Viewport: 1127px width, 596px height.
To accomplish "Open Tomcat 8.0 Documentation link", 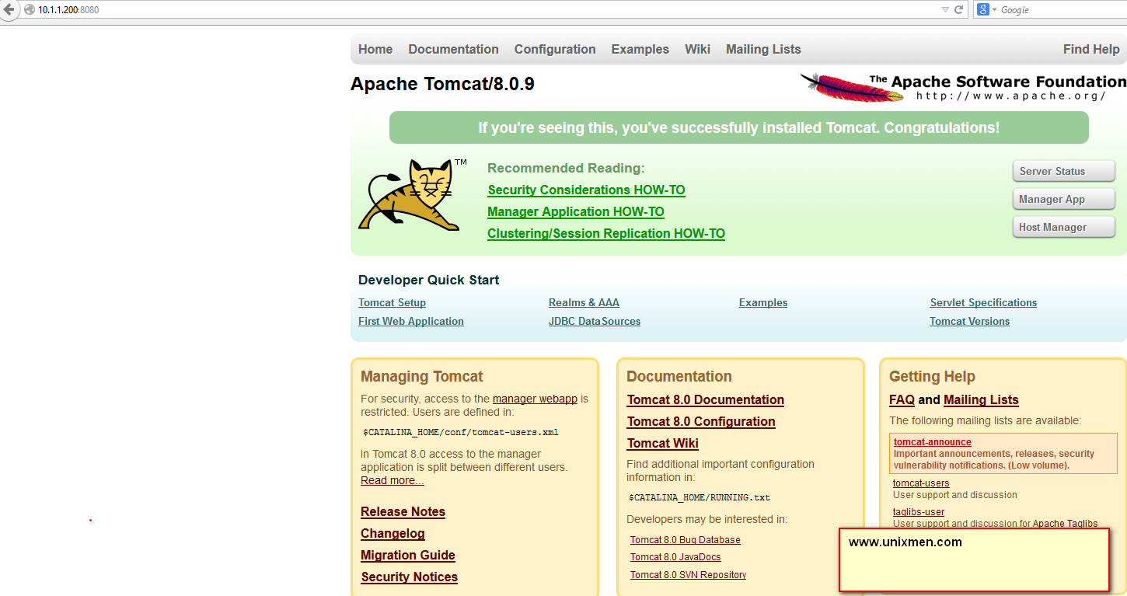I will (x=706, y=399).
